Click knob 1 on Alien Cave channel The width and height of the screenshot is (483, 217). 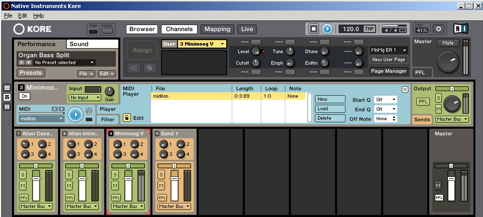point(25,144)
